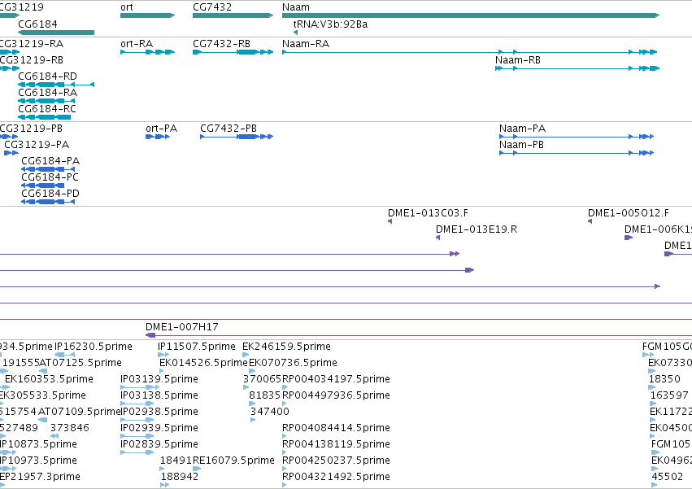The width and height of the screenshot is (692, 489).
Task: Click the Naam gene label
Action: click(296, 7)
